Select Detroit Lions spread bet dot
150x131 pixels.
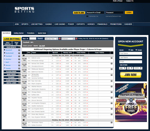click(x=60, y=58)
